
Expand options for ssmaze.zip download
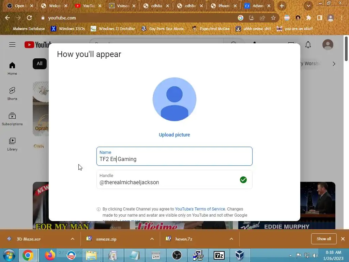(x=152, y=239)
